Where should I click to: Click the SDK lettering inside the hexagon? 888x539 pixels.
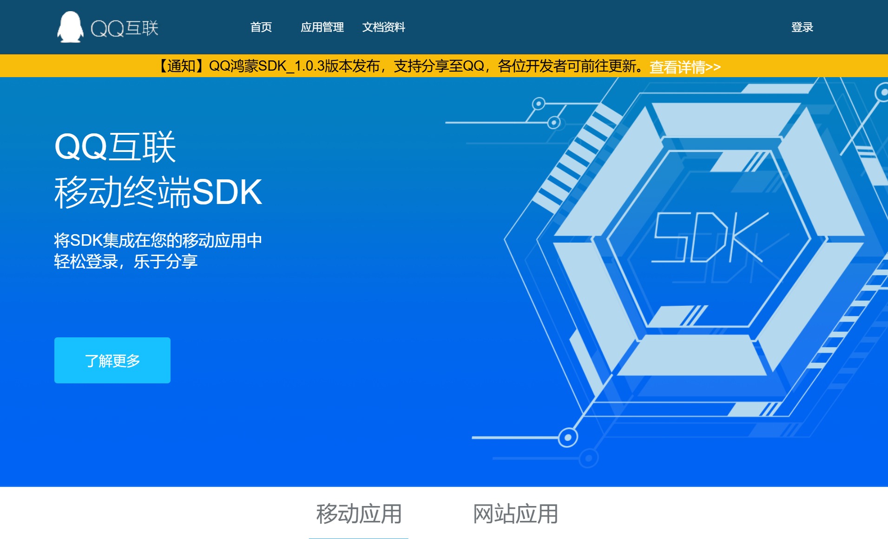tap(710, 237)
